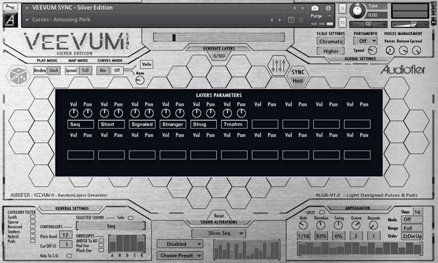Switch map mode to Full

[85, 70]
